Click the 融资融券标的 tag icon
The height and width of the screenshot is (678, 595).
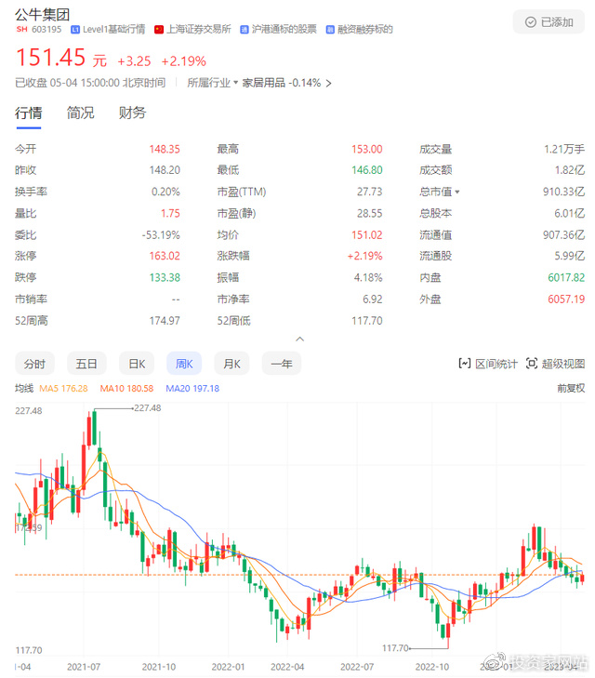330,30
